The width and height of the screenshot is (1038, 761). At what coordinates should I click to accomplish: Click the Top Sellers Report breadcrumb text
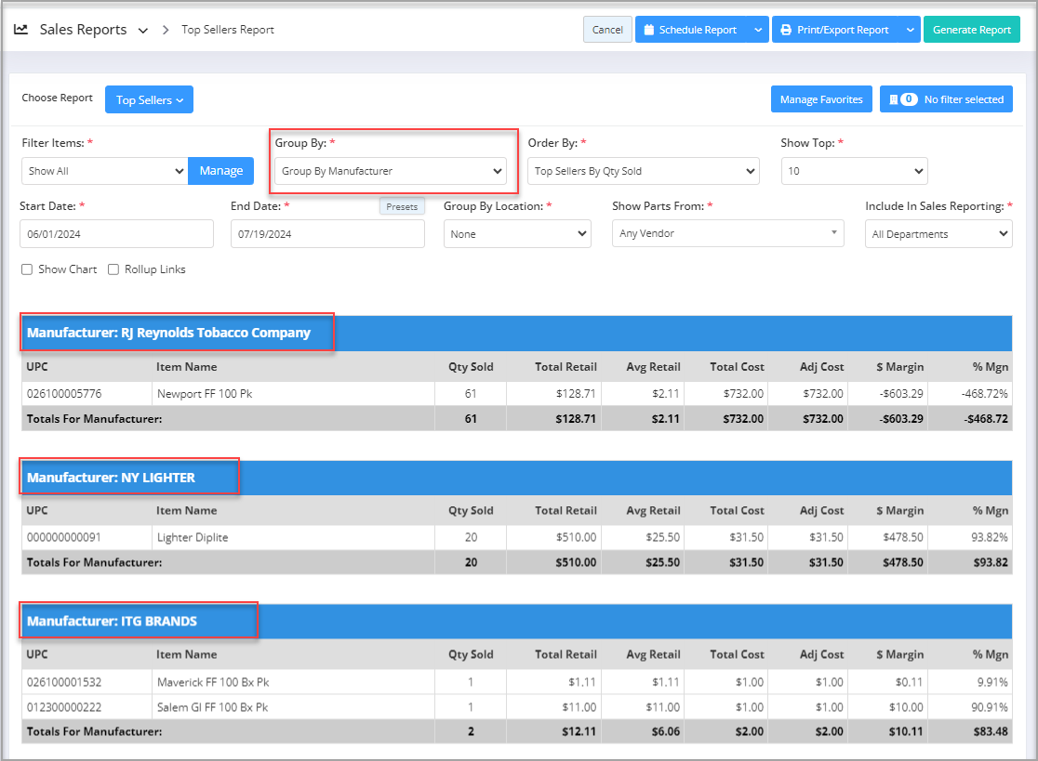click(228, 30)
